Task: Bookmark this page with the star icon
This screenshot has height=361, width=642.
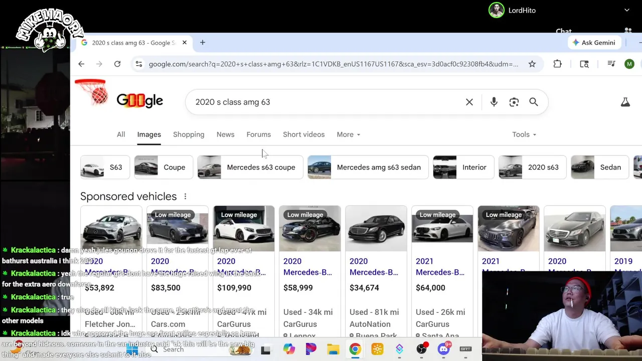Action: [532, 64]
